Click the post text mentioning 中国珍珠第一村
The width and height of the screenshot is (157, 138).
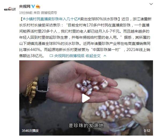click(x=106, y=50)
